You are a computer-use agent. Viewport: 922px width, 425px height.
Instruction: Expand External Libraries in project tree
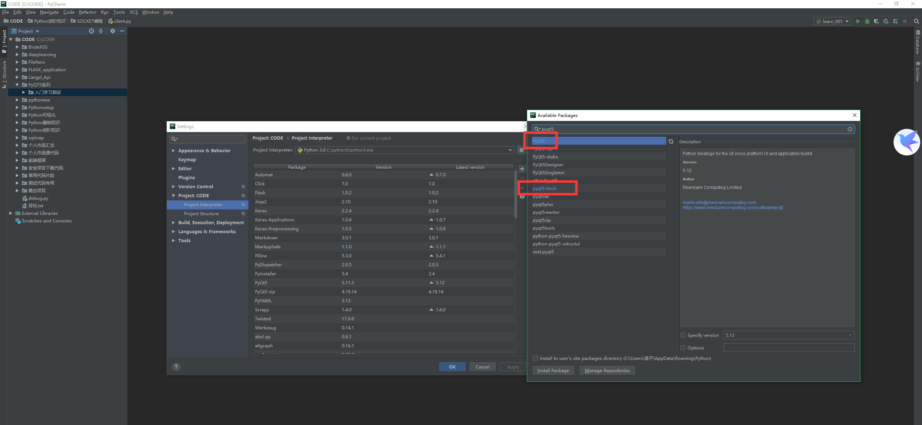point(10,213)
